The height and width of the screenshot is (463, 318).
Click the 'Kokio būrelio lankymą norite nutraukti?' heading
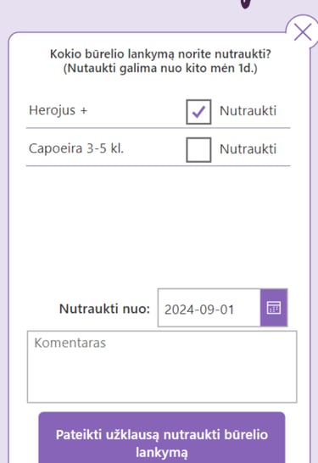coord(160,54)
